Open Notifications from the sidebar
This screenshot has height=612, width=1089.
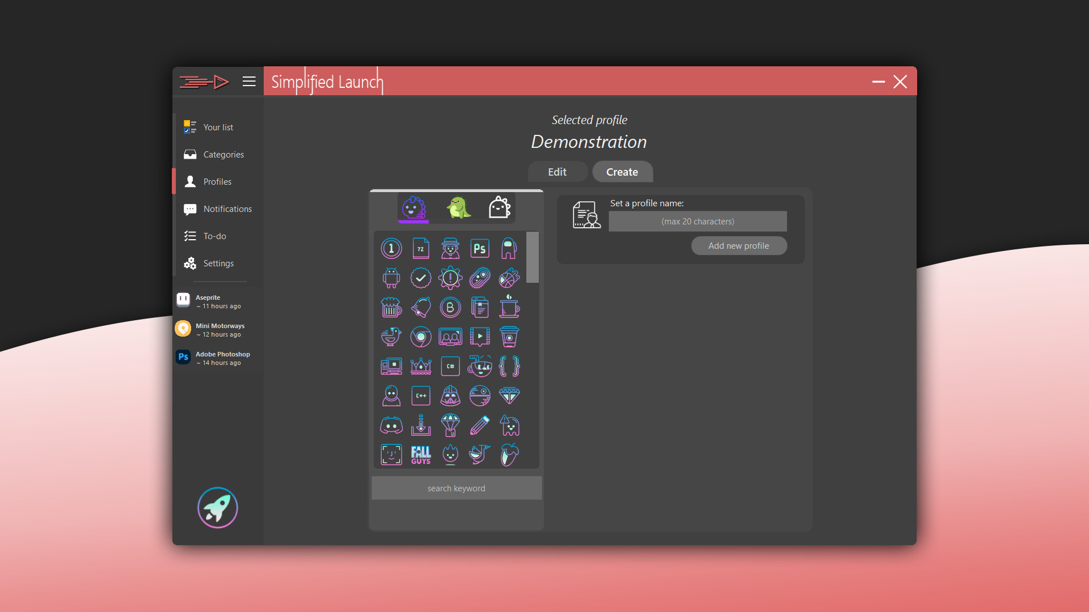227,209
